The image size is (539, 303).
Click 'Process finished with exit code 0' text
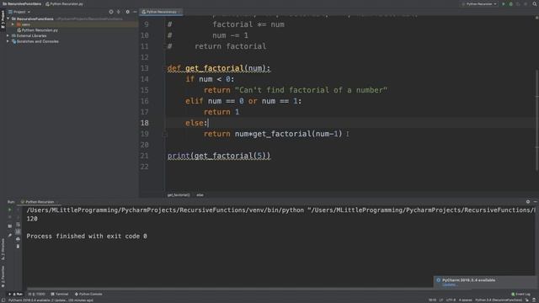coord(87,237)
